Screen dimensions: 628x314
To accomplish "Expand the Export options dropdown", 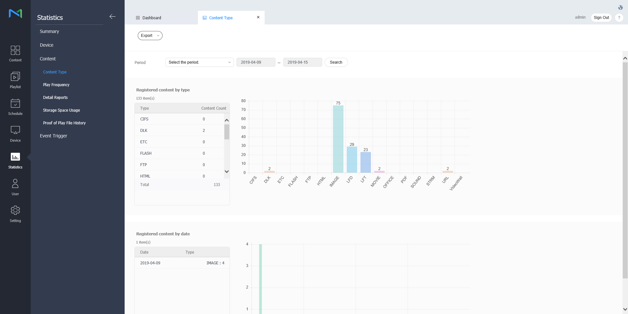I will coord(150,36).
